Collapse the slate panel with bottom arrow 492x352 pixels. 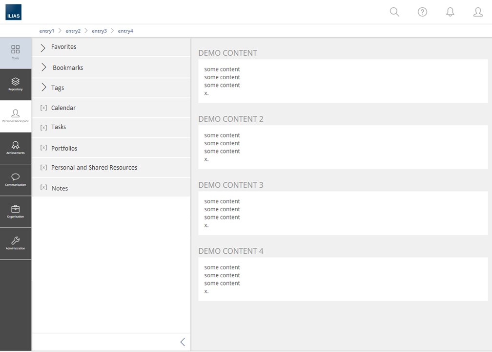pyautogui.click(x=183, y=342)
